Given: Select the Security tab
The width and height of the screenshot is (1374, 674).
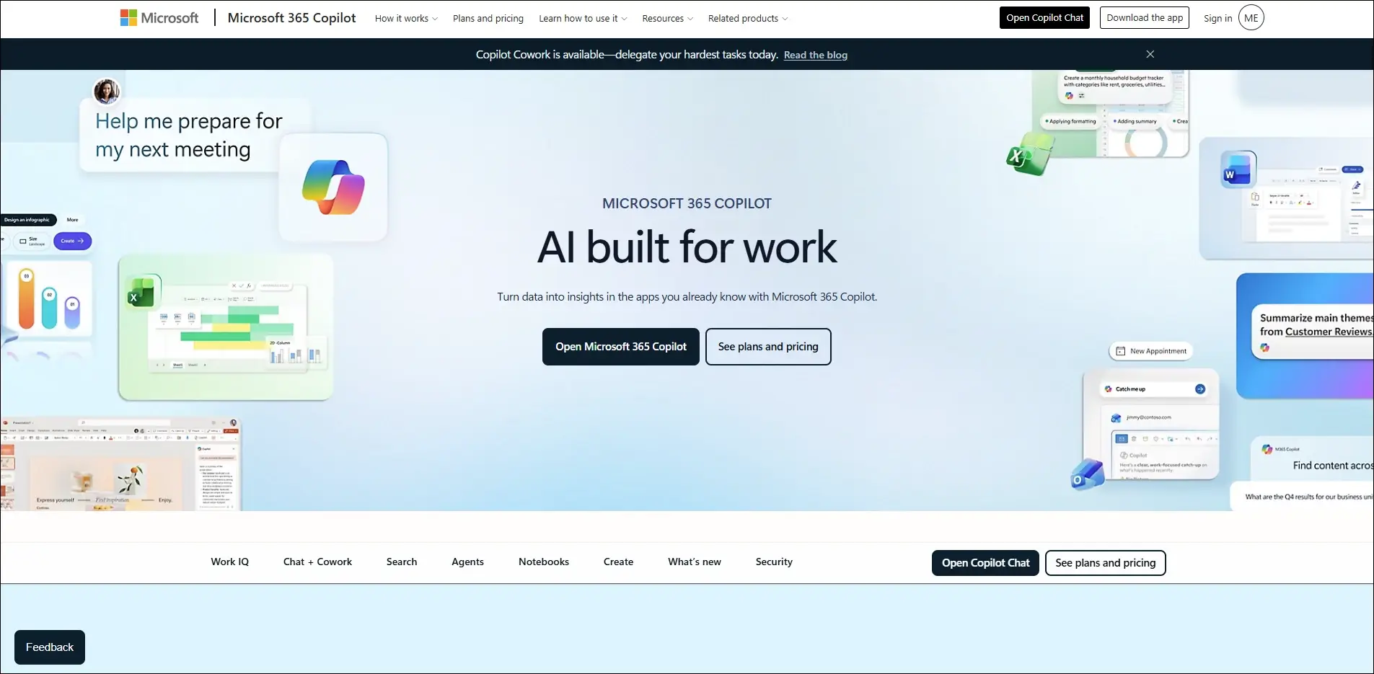Looking at the screenshot, I should (774, 562).
